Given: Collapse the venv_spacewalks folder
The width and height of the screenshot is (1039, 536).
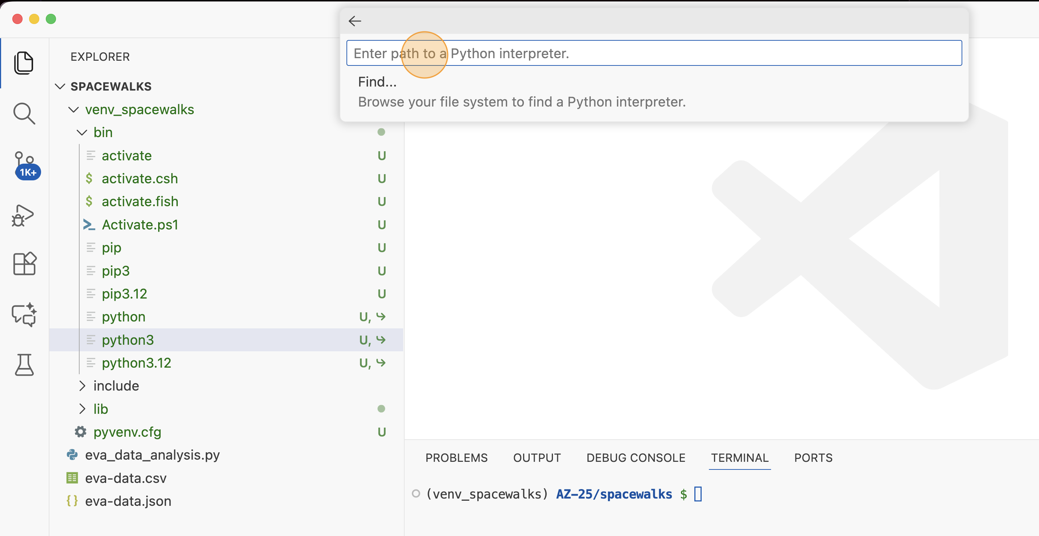Looking at the screenshot, I should pos(73,109).
